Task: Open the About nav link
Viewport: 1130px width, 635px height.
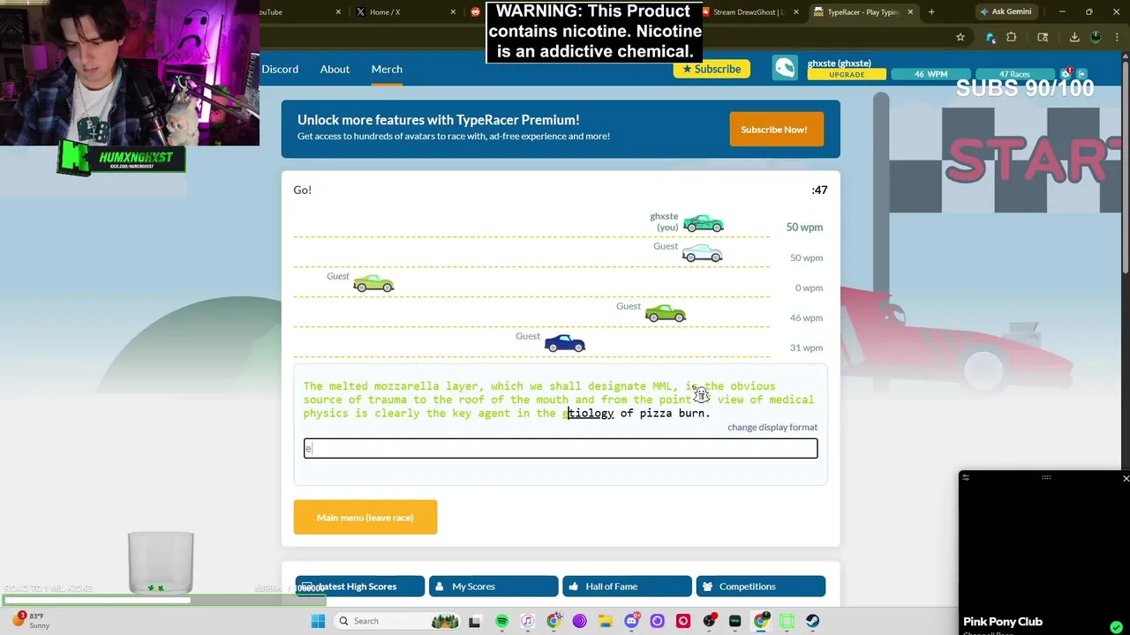Action: click(x=335, y=69)
